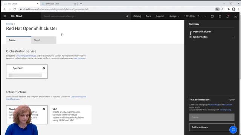This screenshot has height=135, width=241.
Task: Open the Chrome profile account icon
Action: (233, 9)
